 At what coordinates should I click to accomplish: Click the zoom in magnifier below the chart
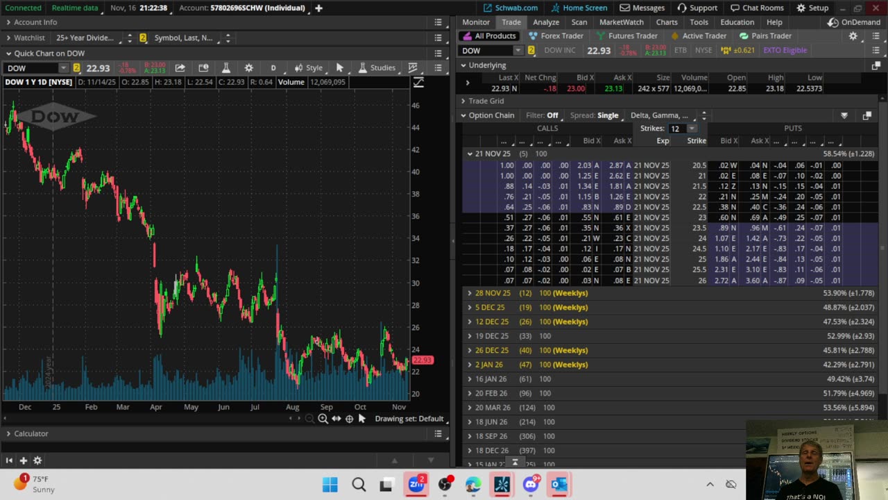click(x=323, y=419)
